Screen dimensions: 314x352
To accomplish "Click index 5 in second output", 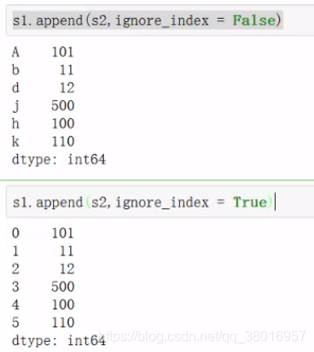I will click(15, 322).
